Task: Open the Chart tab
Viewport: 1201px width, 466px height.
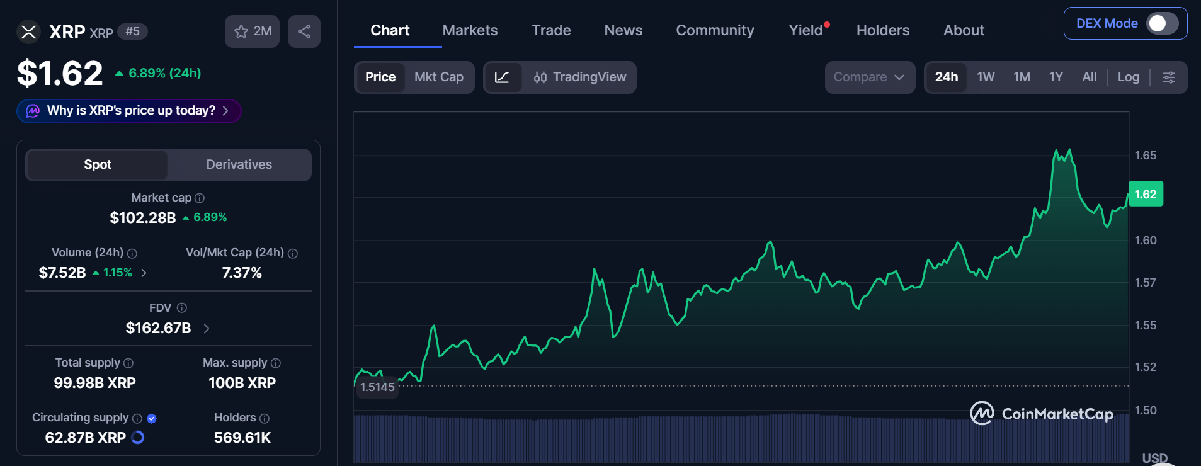Action: point(390,30)
